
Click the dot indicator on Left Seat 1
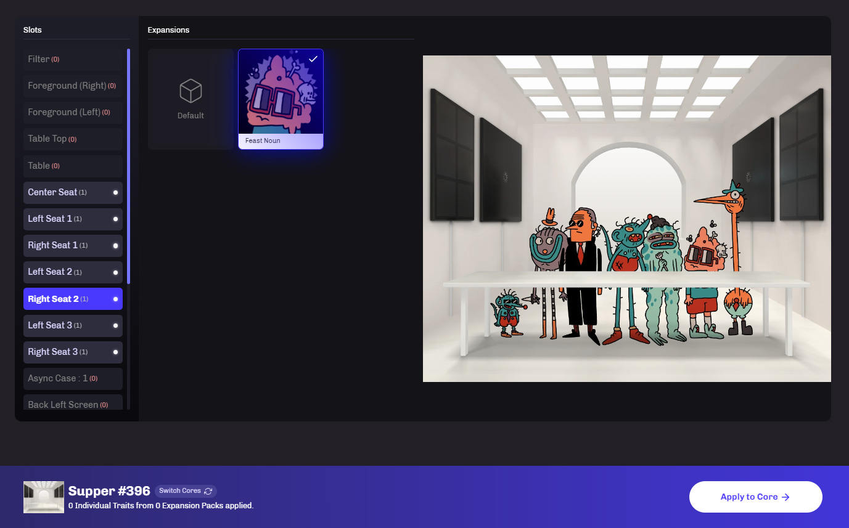tap(115, 219)
